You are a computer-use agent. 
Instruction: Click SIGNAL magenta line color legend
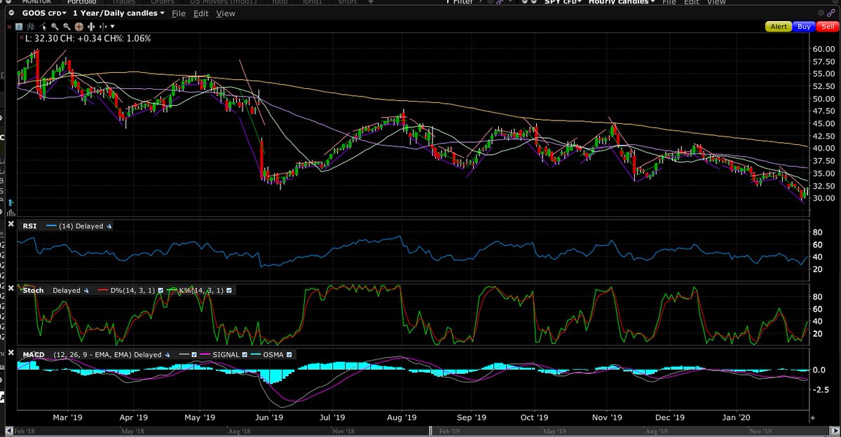pos(205,355)
